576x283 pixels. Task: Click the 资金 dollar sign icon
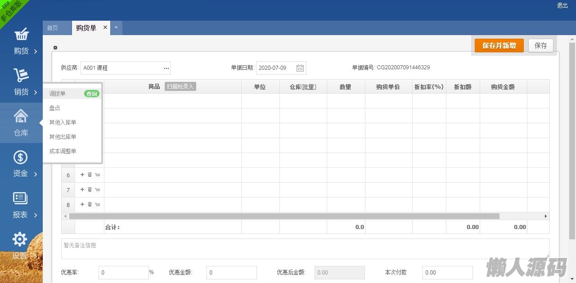point(21,157)
